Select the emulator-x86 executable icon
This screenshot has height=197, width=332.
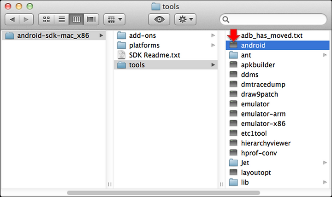(233, 123)
